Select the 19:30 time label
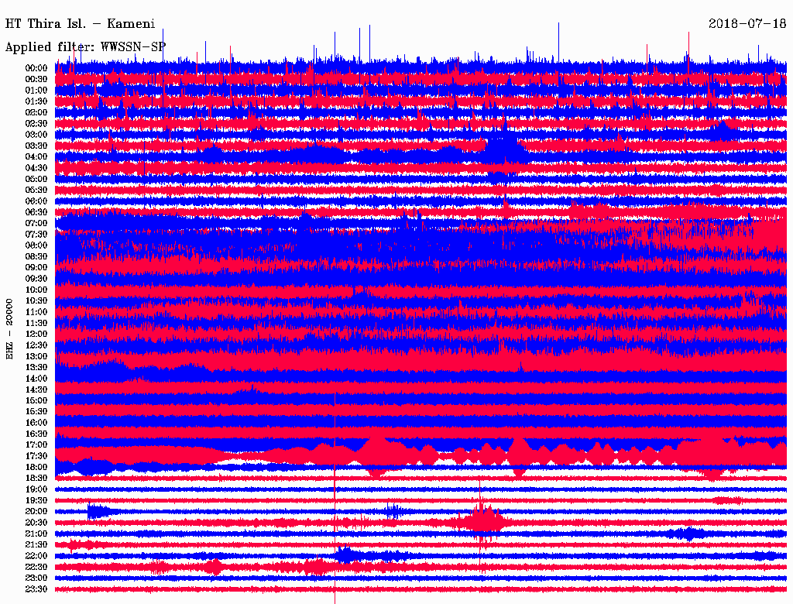 [x=36, y=500]
